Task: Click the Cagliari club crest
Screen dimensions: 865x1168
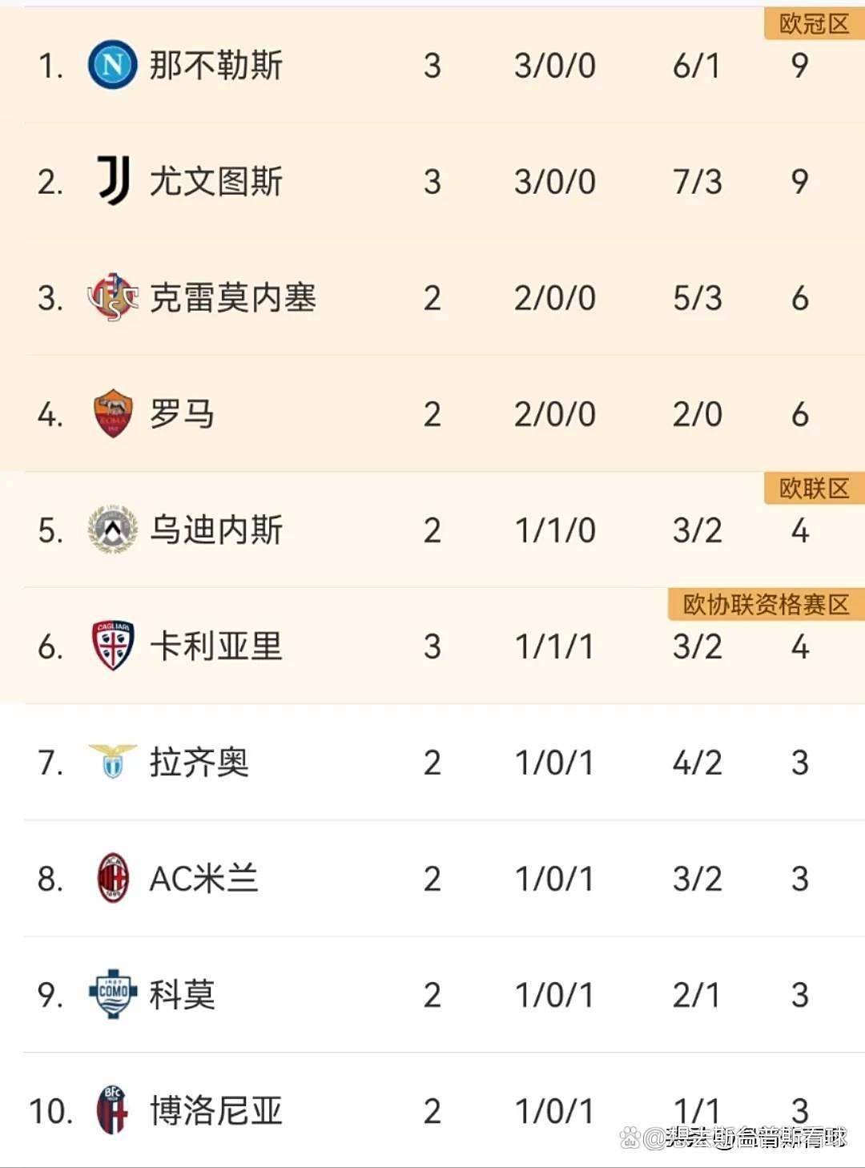Action: [x=112, y=646]
